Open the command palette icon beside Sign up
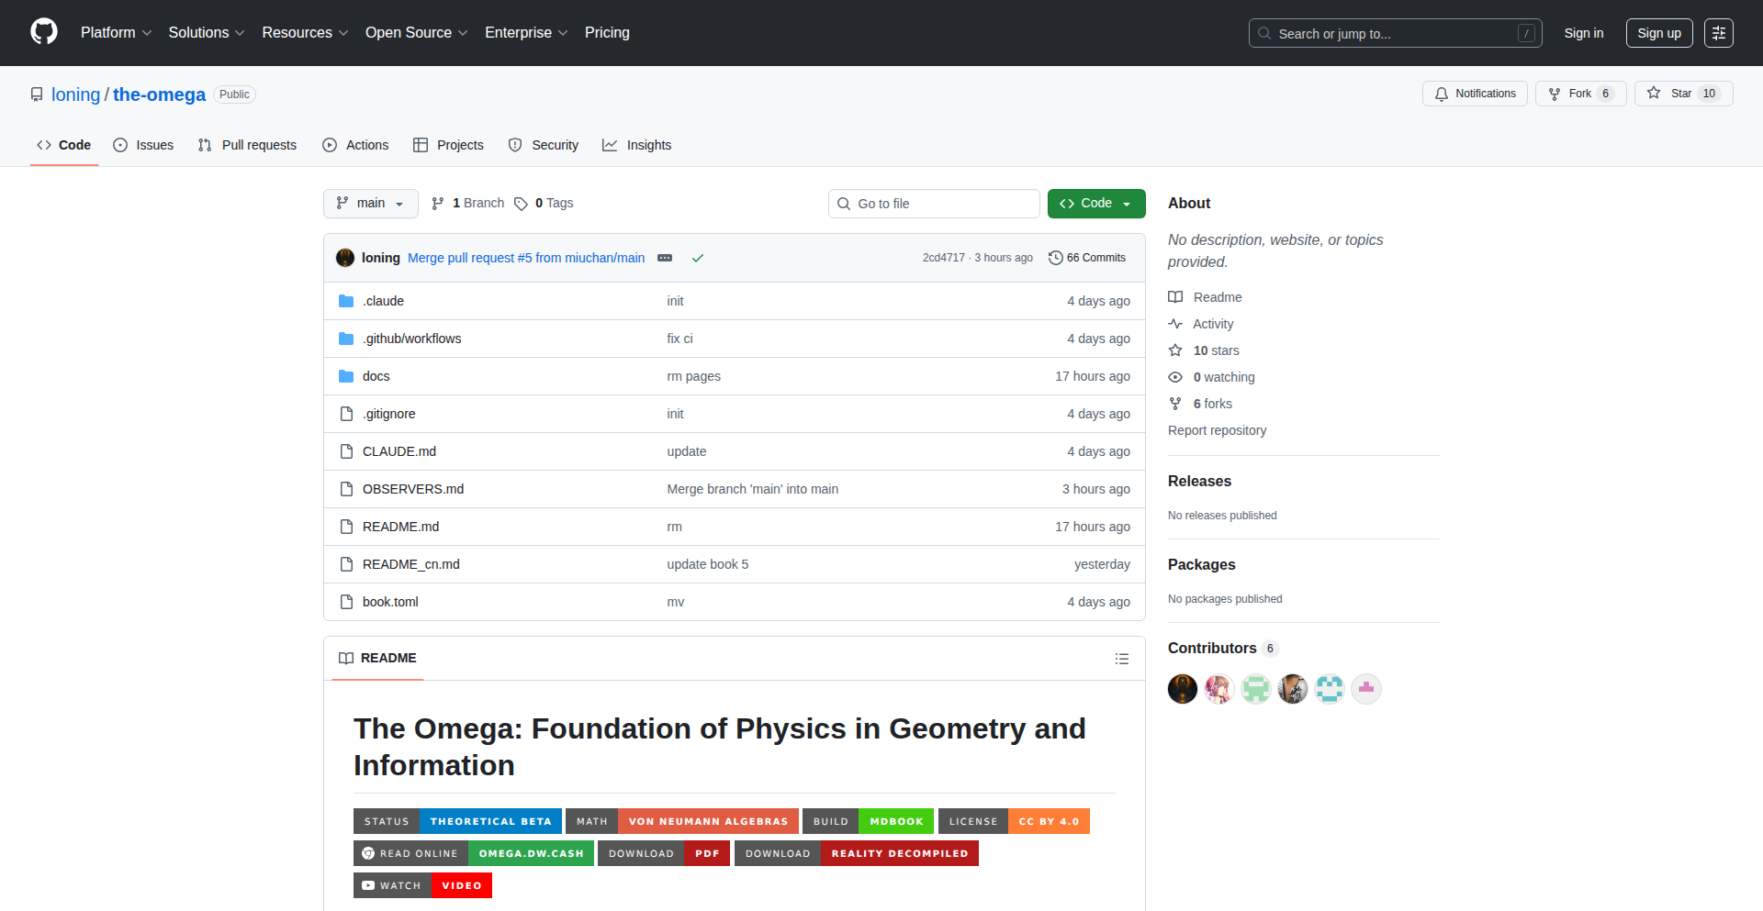Image resolution: width=1763 pixels, height=911 pixels. 1718,33
